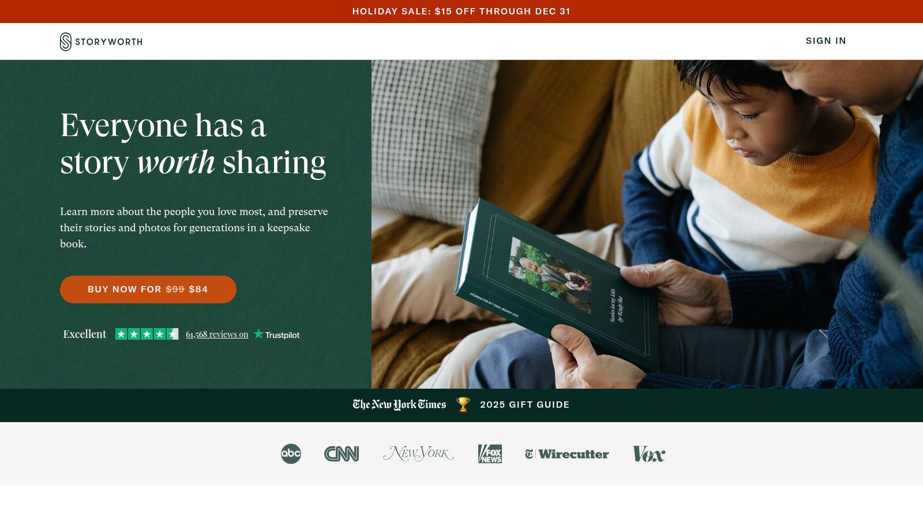This screenshot has width=923, height=519.
Task: Click the gold trophy icon
Action: 463,404
